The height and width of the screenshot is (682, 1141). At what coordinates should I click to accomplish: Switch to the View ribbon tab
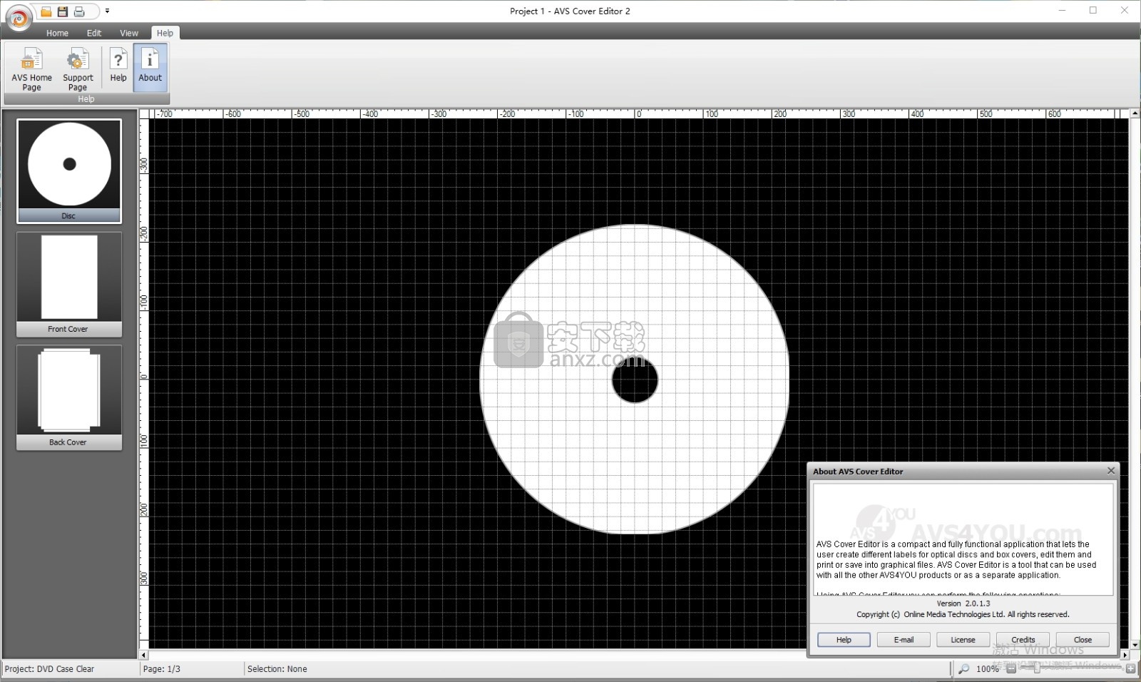[129, 33]
